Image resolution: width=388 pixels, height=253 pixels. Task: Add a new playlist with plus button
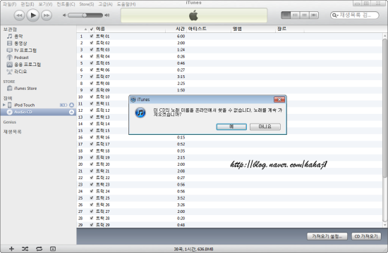pos(11,249)
